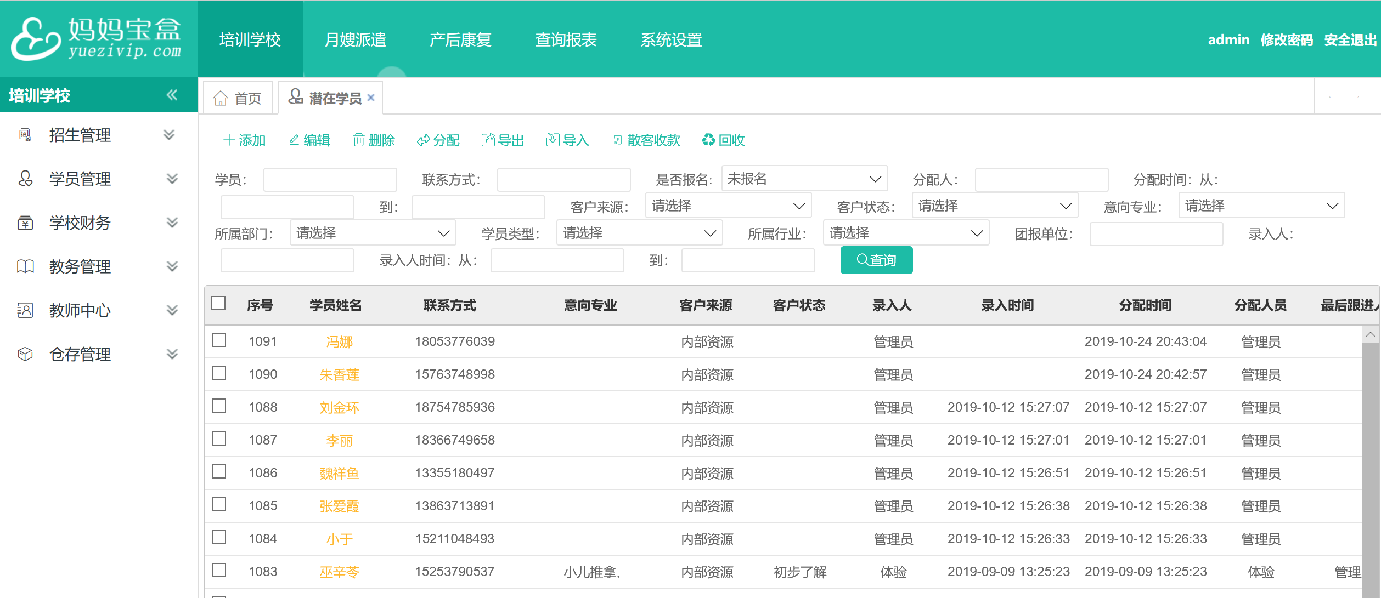Click the 散客收款 icon
Image resolution: width=1381 pixels, height=598 pixels.
[x=618, y=140]
